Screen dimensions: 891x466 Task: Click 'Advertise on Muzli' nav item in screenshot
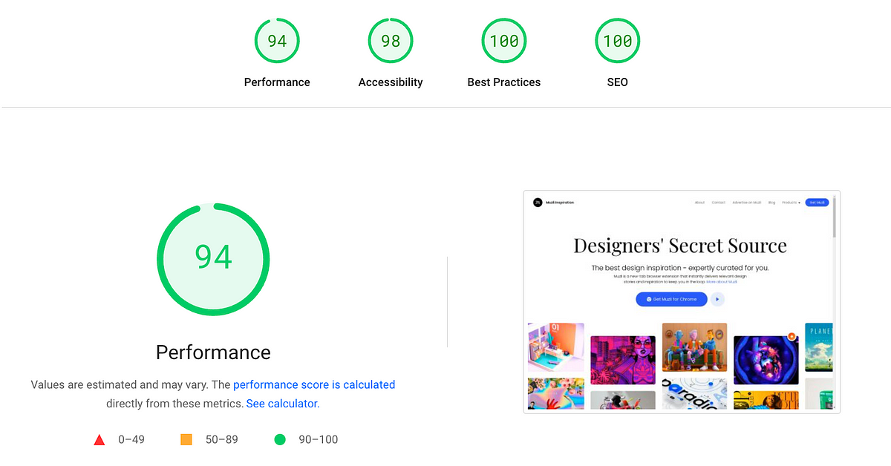point(747,203)
